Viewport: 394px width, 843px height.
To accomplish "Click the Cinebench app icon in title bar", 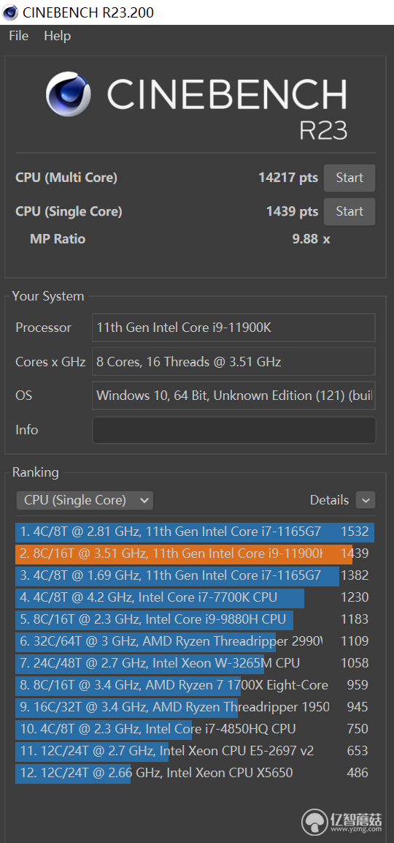I will (9, 11).
